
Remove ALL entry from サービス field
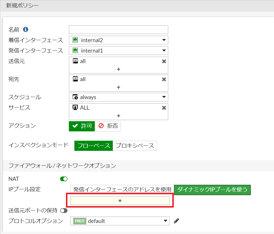pyautogui.click(x=164, y=108)
